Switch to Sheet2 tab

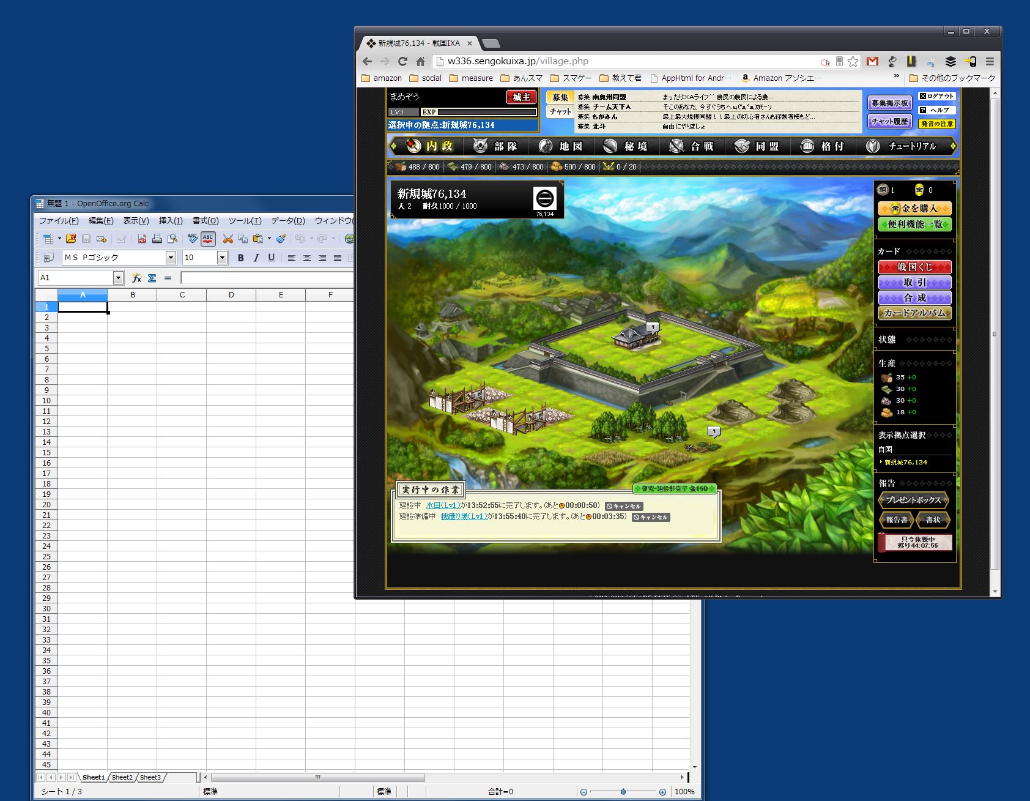click(122, 777)
